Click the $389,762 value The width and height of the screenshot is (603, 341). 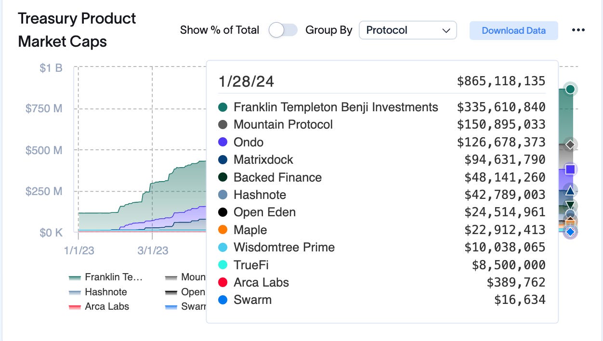tap(516, 282)
